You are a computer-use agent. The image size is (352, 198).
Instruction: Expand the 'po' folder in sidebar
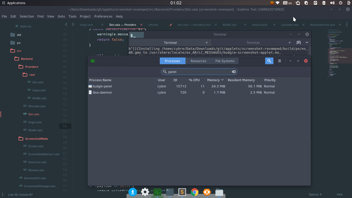coord(15,43)
